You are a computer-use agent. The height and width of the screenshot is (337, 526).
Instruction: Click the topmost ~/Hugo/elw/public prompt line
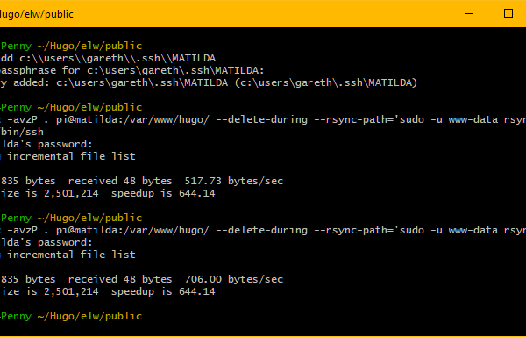(71, 46)
